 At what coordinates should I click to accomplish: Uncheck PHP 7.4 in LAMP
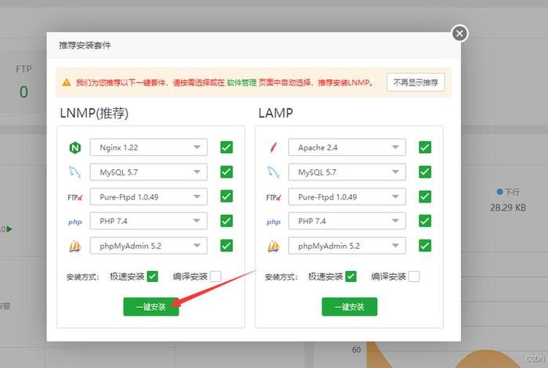pyautogui.click(x=425, y=221)
